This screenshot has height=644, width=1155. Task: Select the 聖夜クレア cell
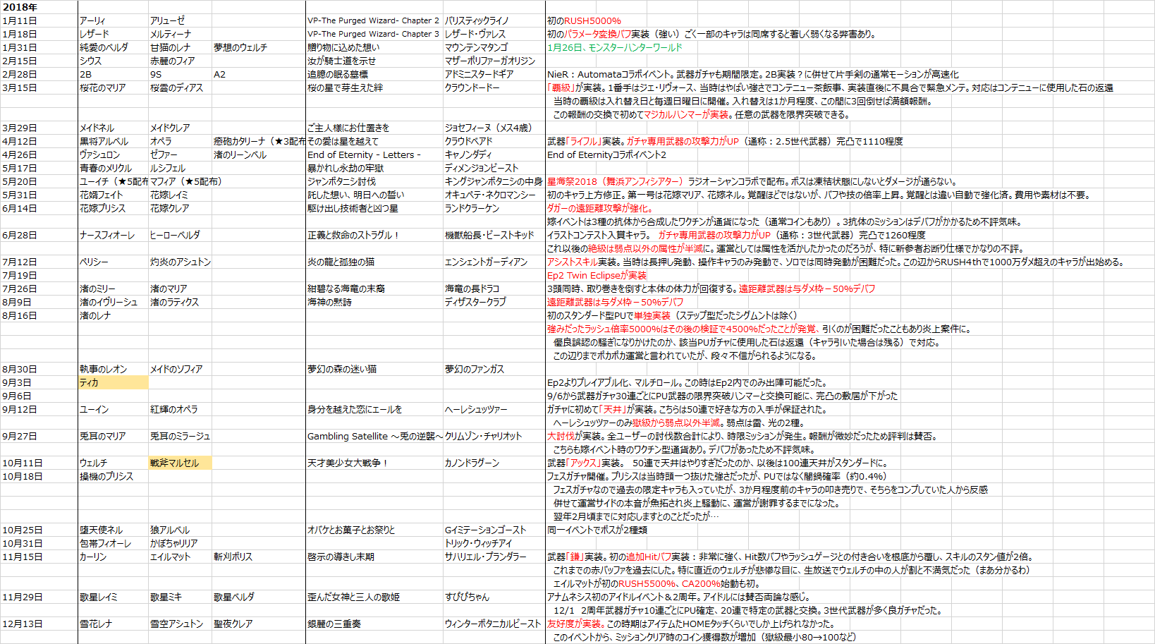click(258, 624)
